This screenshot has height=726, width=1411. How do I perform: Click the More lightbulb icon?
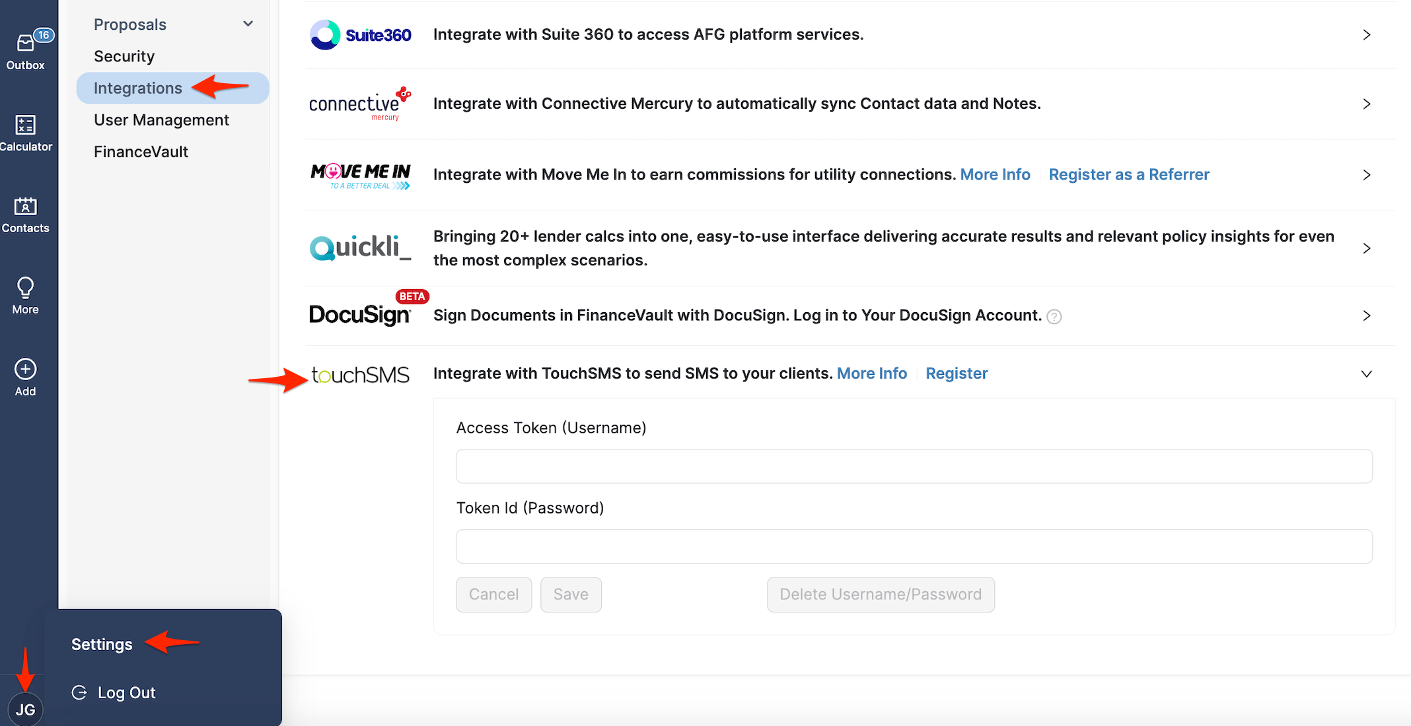[25, 288]
